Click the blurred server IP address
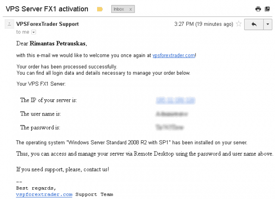 pyautogui.click(x=175, y=101)
